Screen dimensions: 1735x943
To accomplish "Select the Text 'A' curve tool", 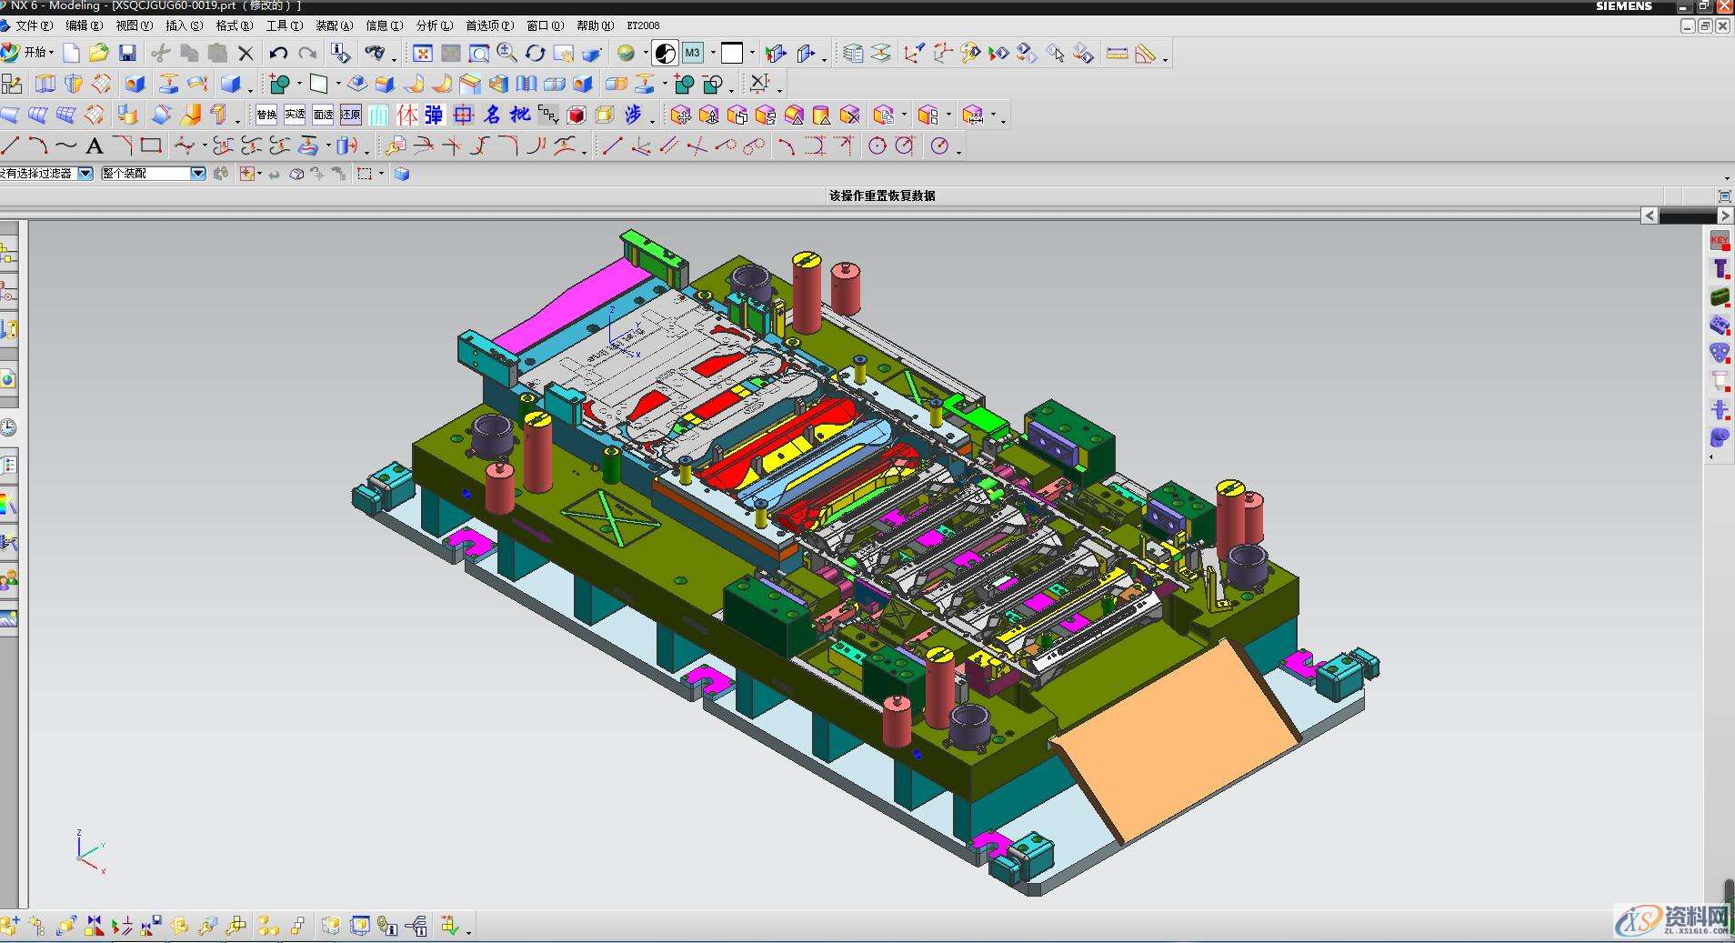I will click(x=94, y=145).
